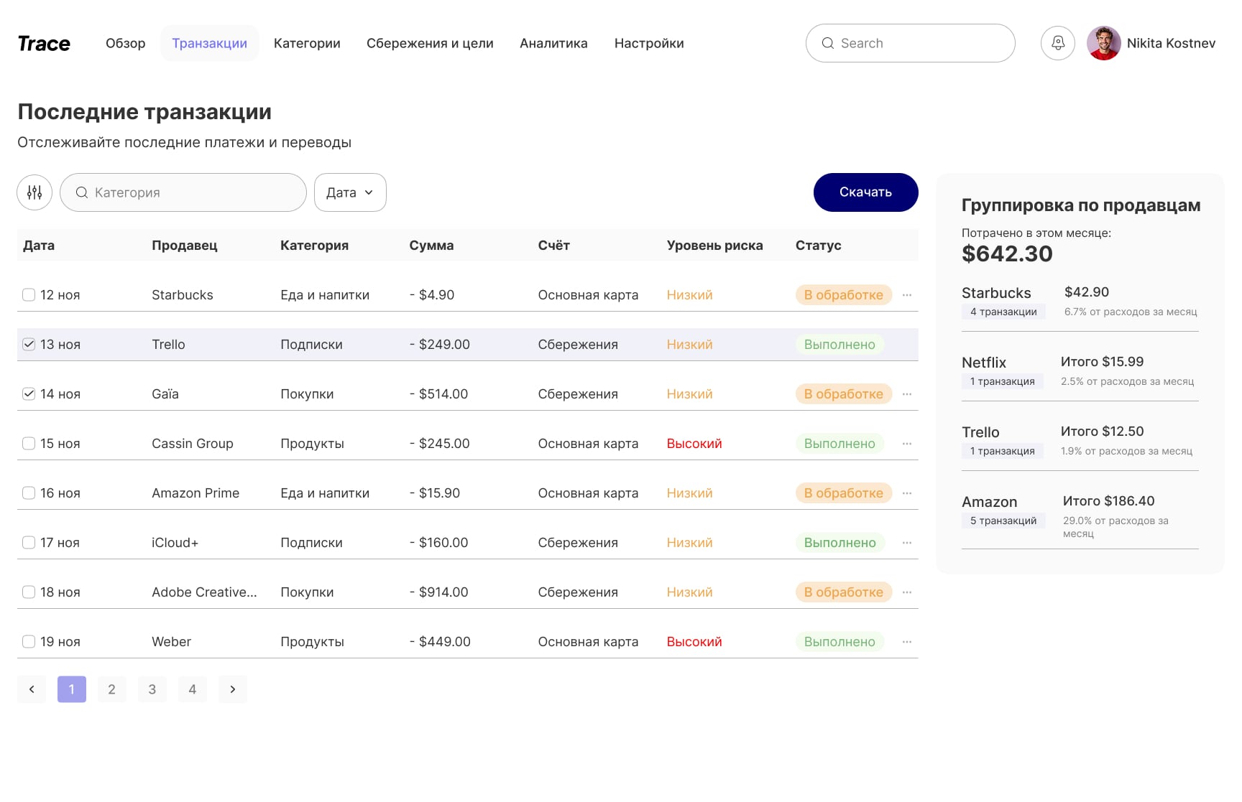Open the three-dot menu for Adobe Creative row
1242x802 pixels.
[907, 592]
